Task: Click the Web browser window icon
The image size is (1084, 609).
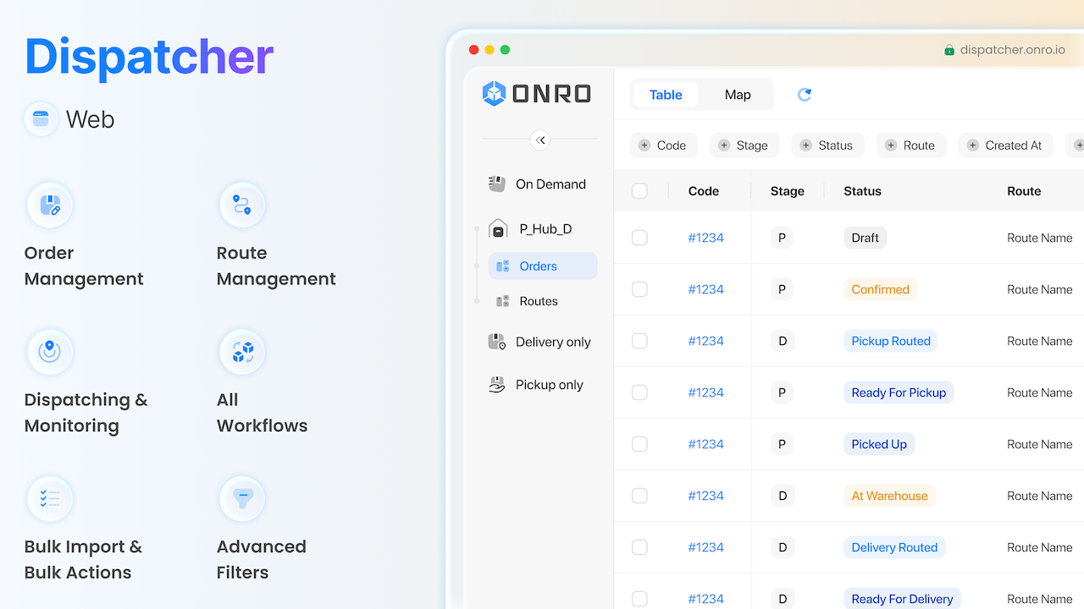Action: tap(41, 119)
